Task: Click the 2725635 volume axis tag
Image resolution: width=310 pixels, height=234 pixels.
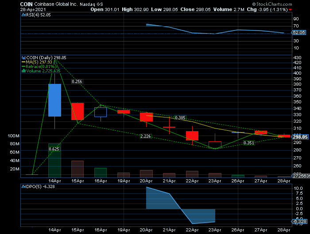Action: point(301,176)
